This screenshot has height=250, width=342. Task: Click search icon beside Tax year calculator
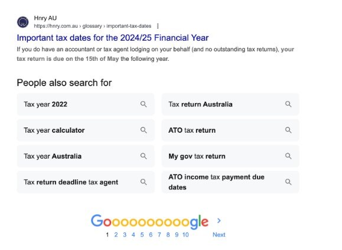coord(144,130)
